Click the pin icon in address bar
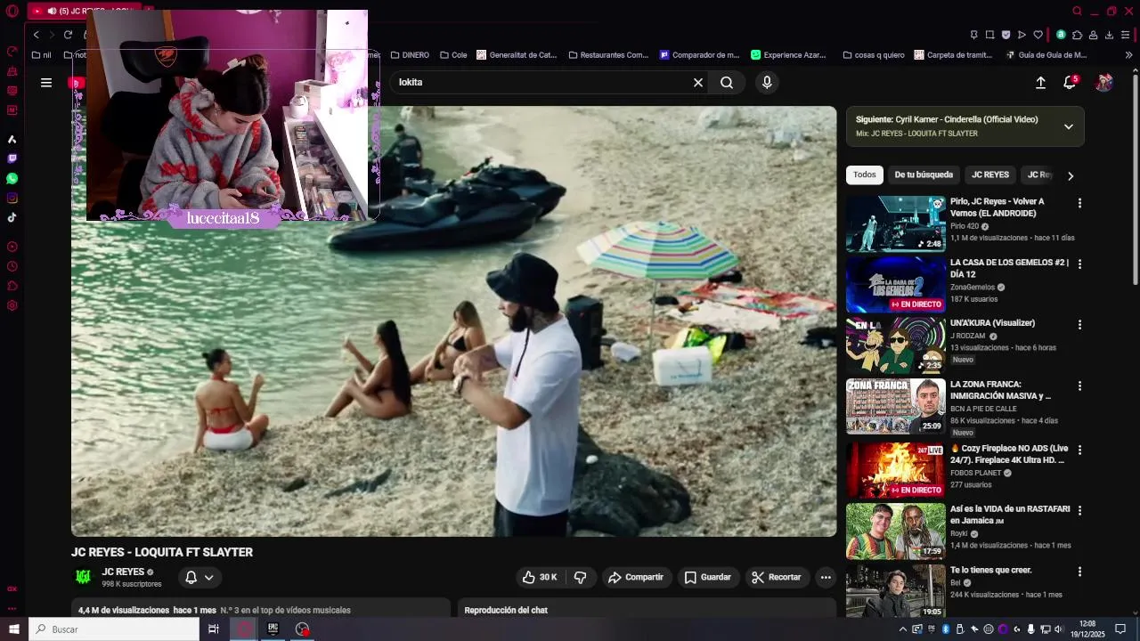 click(x=973, y=35)
